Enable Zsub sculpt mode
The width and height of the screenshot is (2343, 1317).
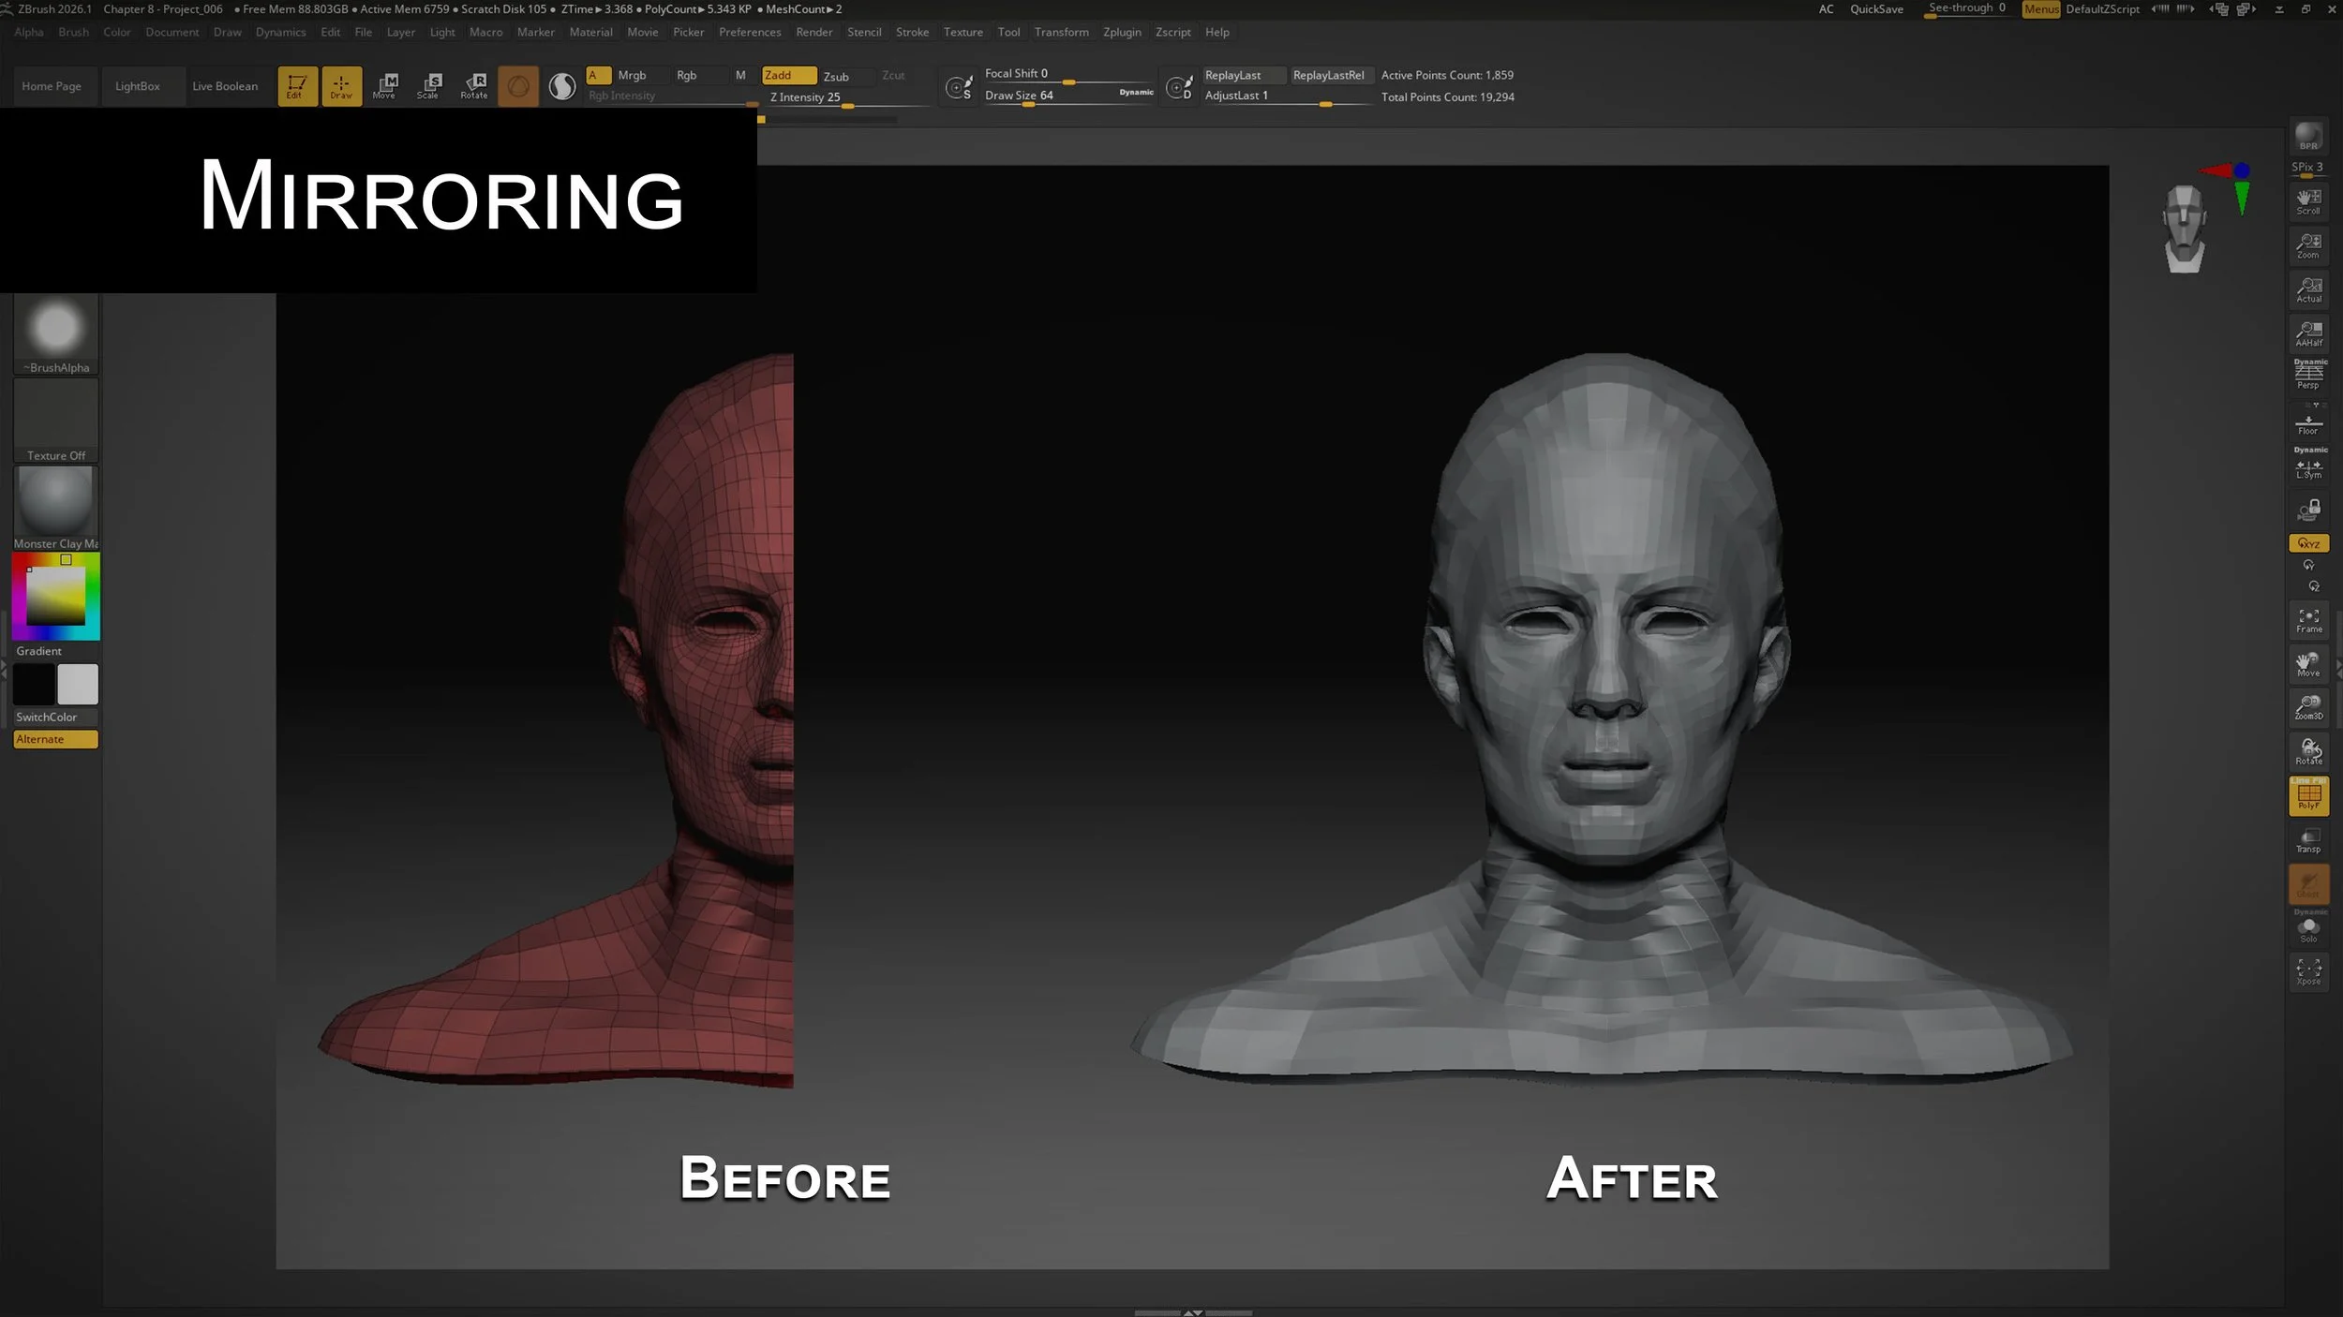[x=836, y=76]
